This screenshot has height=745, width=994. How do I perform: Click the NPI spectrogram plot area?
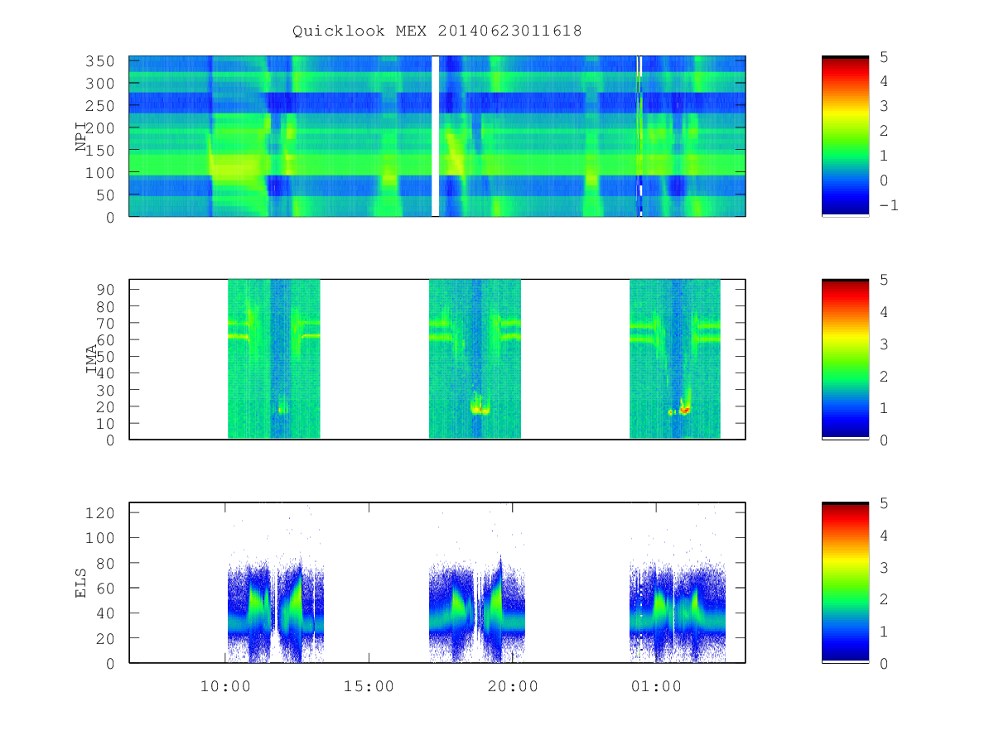(x=437, y=136)
